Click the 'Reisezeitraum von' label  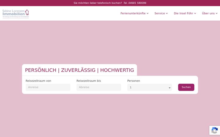(x=38, y=81)
